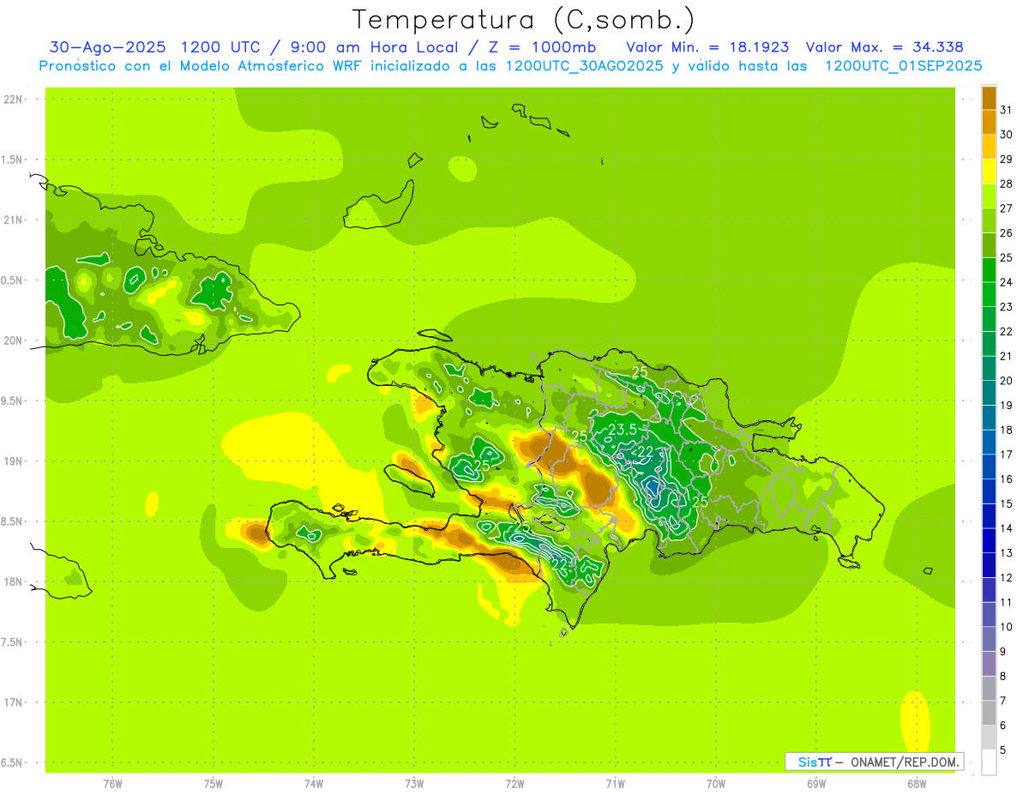This screenshot has height=795, width=1029.
Task: Select the "Valor Max. = 34.338" value
Action: (884, 47)
